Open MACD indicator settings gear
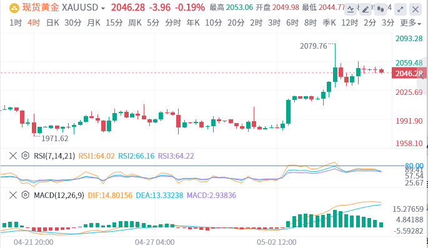428x248 pixels. tap(26, 195)
